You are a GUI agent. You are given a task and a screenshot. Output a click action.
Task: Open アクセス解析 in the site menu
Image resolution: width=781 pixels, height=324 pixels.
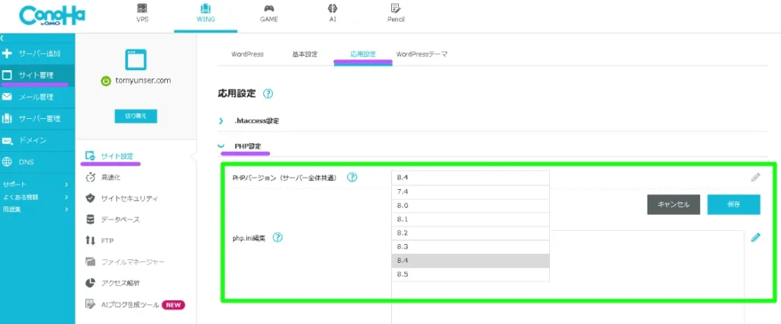point(113,283)
